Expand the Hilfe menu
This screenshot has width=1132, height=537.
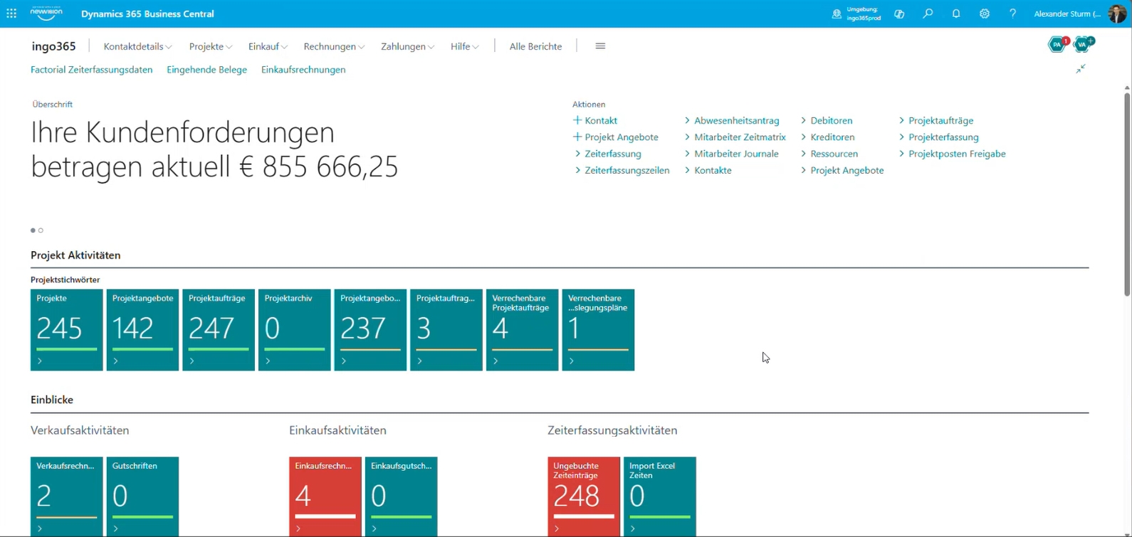point(464,46)
